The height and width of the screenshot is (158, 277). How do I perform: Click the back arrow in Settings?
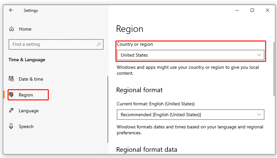tap(11, 10)
